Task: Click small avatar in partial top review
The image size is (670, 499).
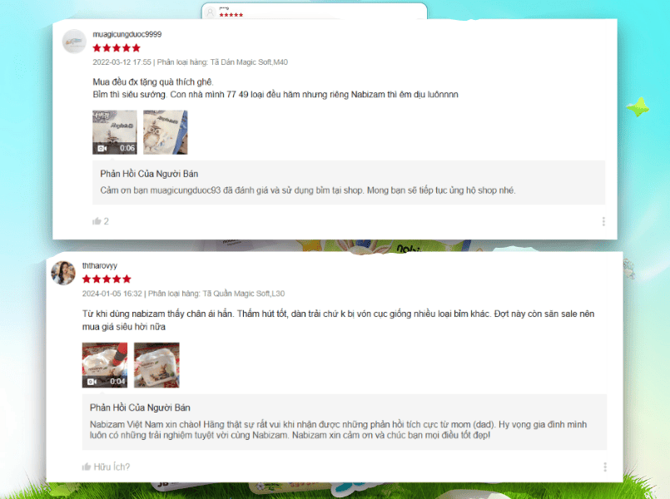Action: (x=211, y=12)
